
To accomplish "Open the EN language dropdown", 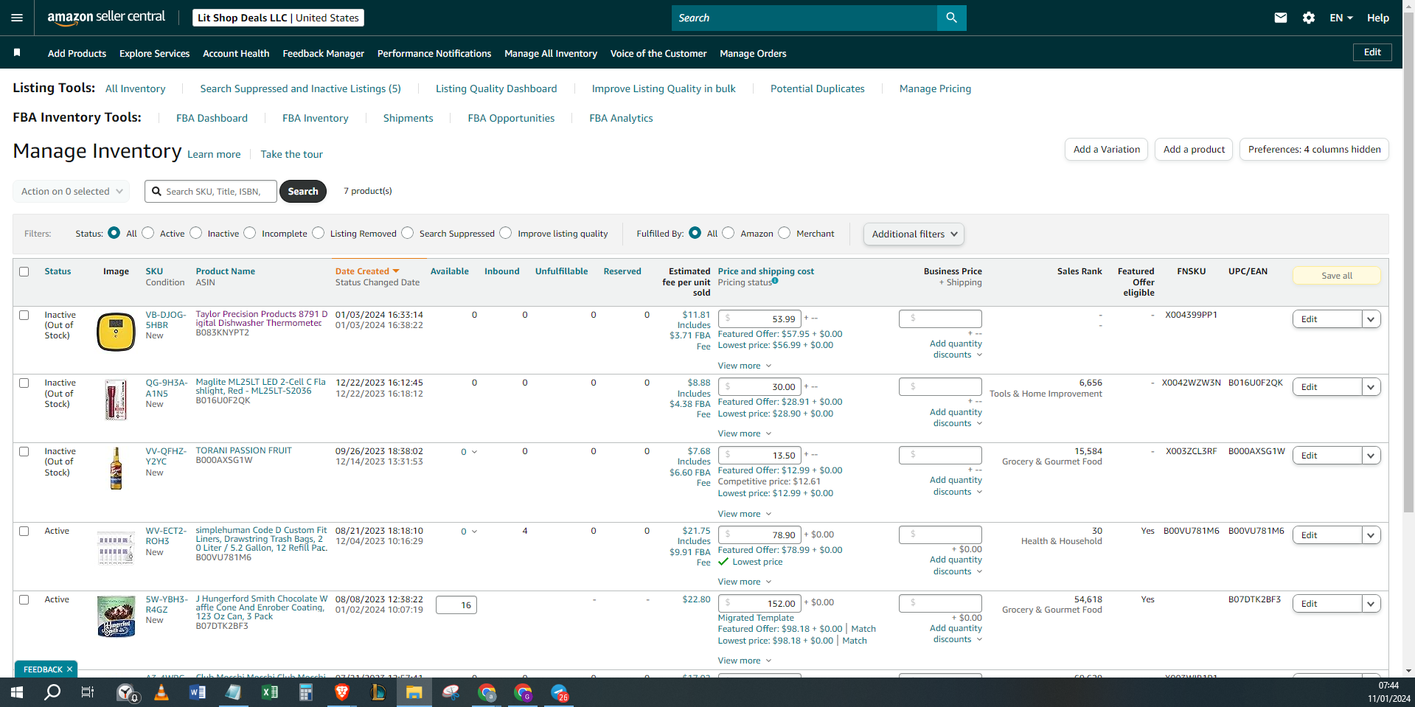I will (x=1341, y=18).
